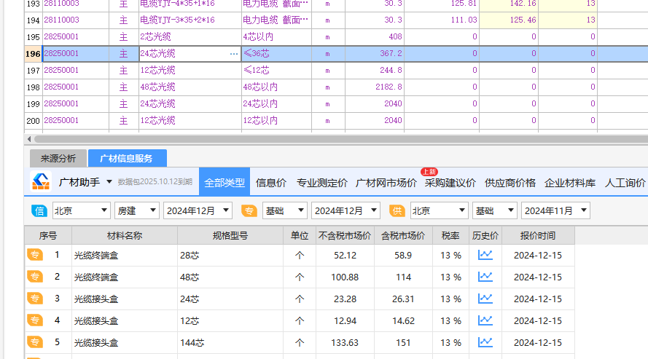Click the 不含税市场价 column header

coord(345,236)
